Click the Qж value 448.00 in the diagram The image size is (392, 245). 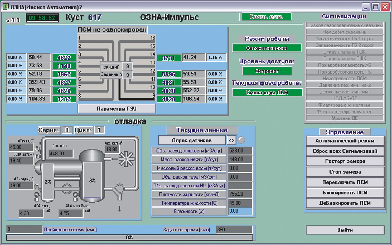pos(61,153)
